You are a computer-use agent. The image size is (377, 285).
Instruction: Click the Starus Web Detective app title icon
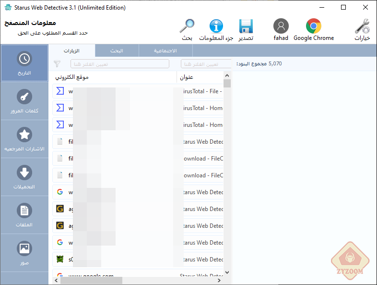(8, 8)
